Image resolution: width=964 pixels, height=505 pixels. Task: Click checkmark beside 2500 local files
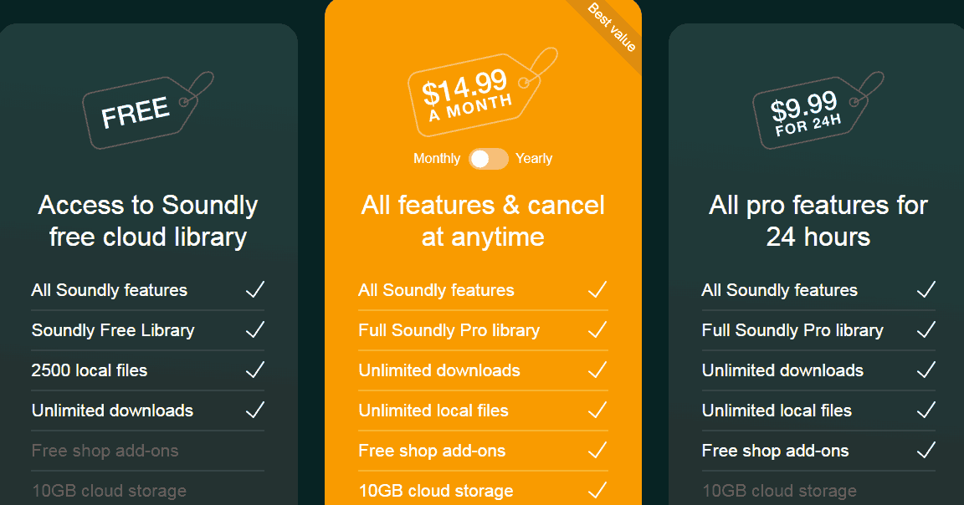pyautogui.click(x=255, y=370)
